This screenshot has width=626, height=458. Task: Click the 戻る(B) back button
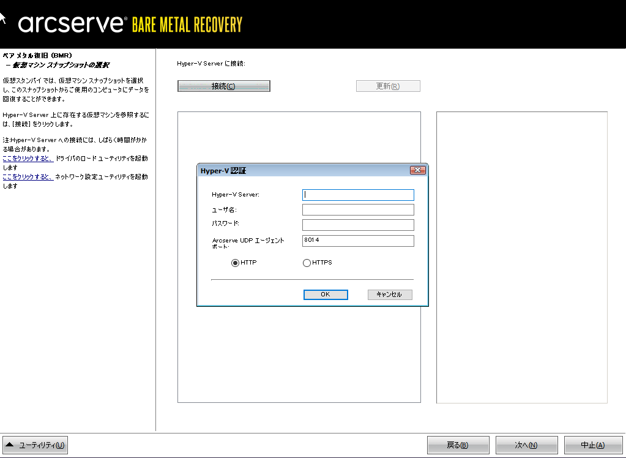click(x=458, y=445)
